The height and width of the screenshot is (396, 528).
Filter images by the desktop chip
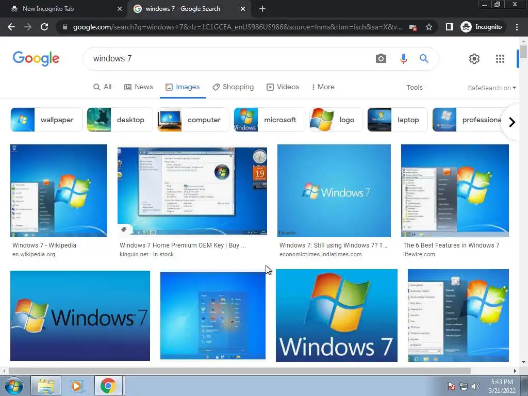[120, 120]
